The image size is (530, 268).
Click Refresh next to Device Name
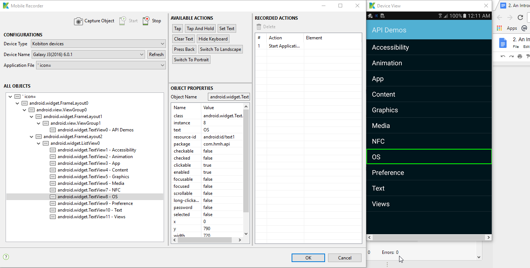click(156, 54)
